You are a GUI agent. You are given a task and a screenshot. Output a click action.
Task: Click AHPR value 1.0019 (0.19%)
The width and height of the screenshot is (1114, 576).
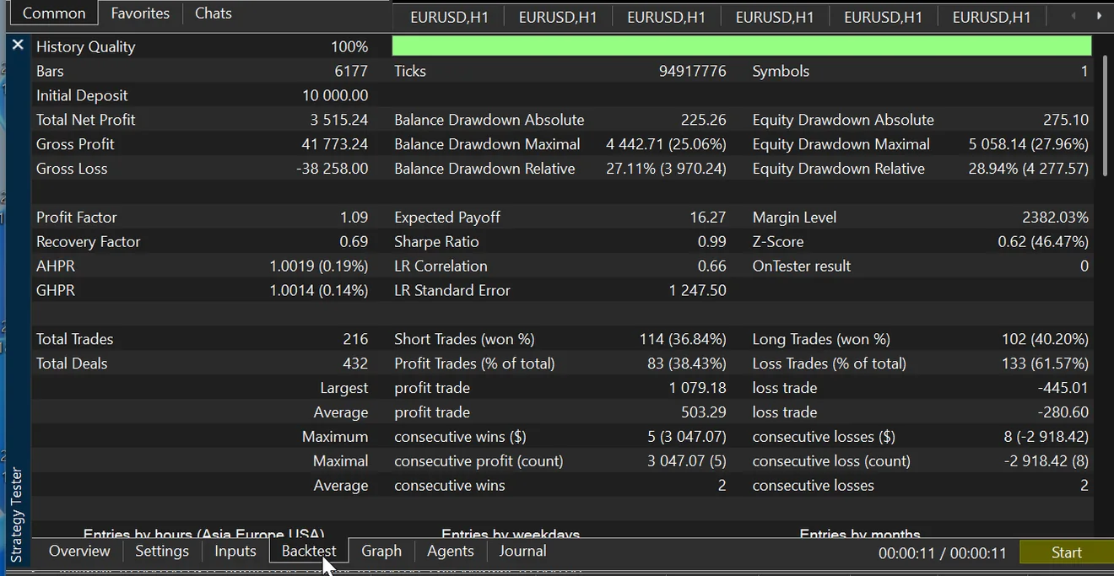pos(319,266)
